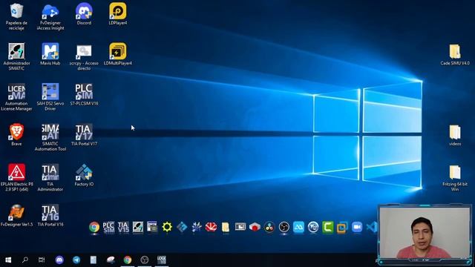Select the LDMultiPlayer4 desktop icon
Screen dimensions: 475x267
[x=118, y=54]
